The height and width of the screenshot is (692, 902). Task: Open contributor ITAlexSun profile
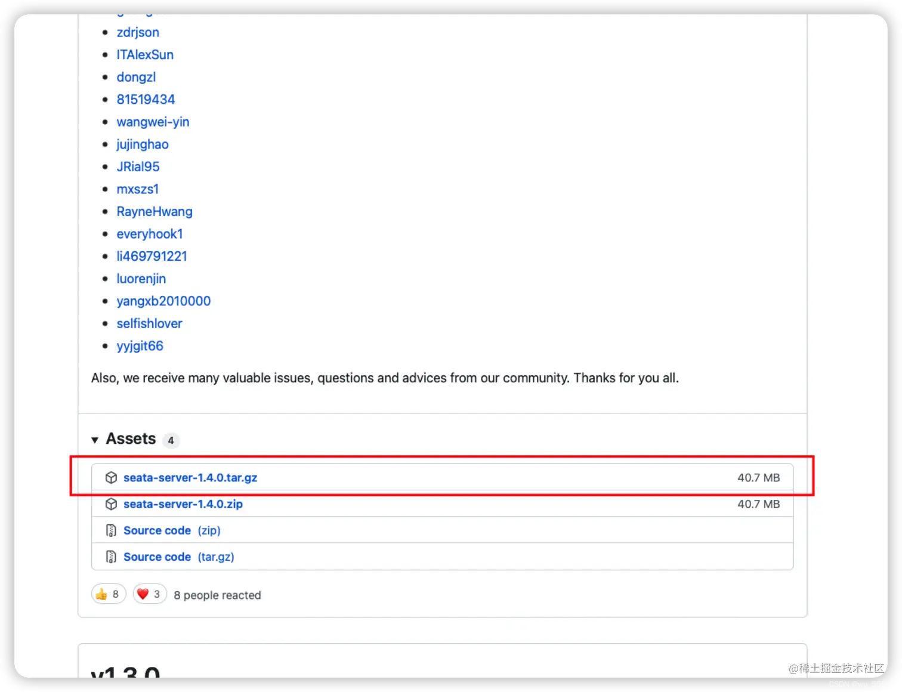(145, 55)
